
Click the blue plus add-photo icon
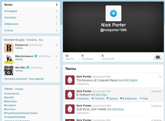pyautogui.click(x=113, y=13)
